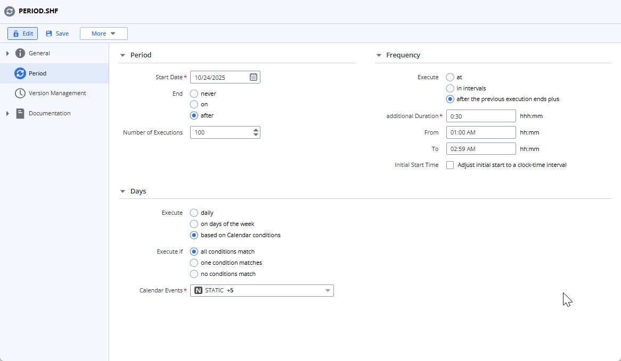Screen dimensions: 621x361
Task: Open the Start Date calendar picker icon
Action: pyautogui.click(x=253, y=77)
